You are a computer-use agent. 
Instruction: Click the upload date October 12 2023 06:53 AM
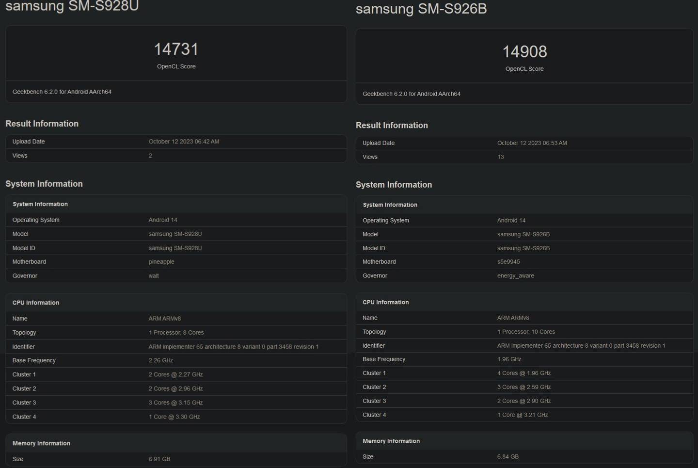532,143
